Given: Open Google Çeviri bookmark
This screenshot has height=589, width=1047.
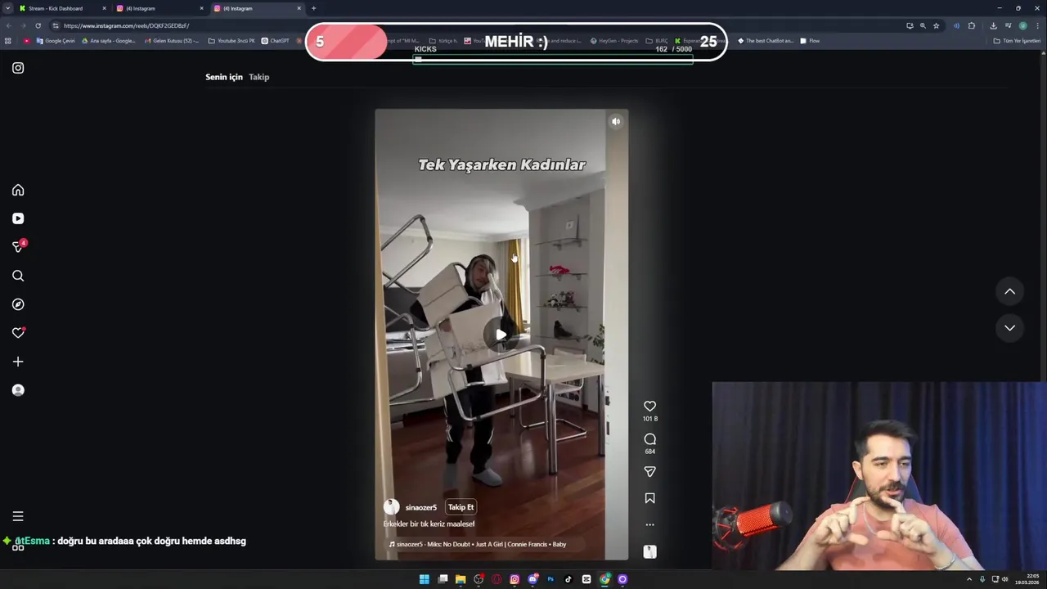Looking at the screenshot, I should (x=56, y=41).
